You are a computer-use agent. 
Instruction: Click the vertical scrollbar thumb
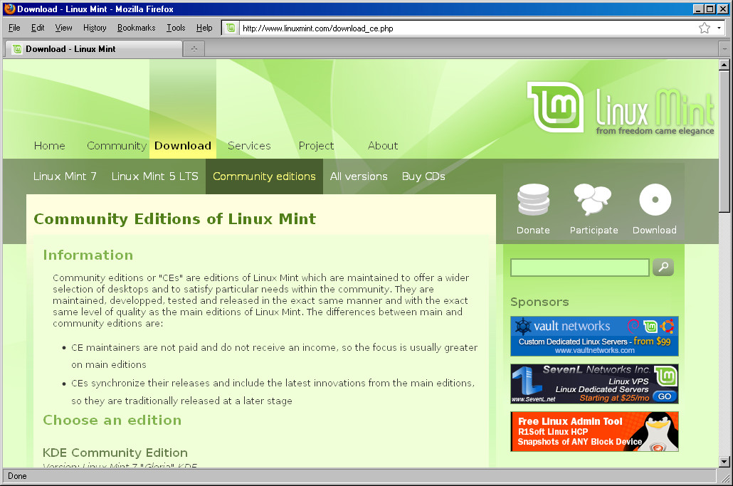(724, 141)
